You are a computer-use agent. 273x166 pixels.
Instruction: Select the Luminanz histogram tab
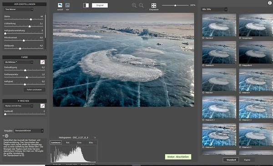click(56, 142)
